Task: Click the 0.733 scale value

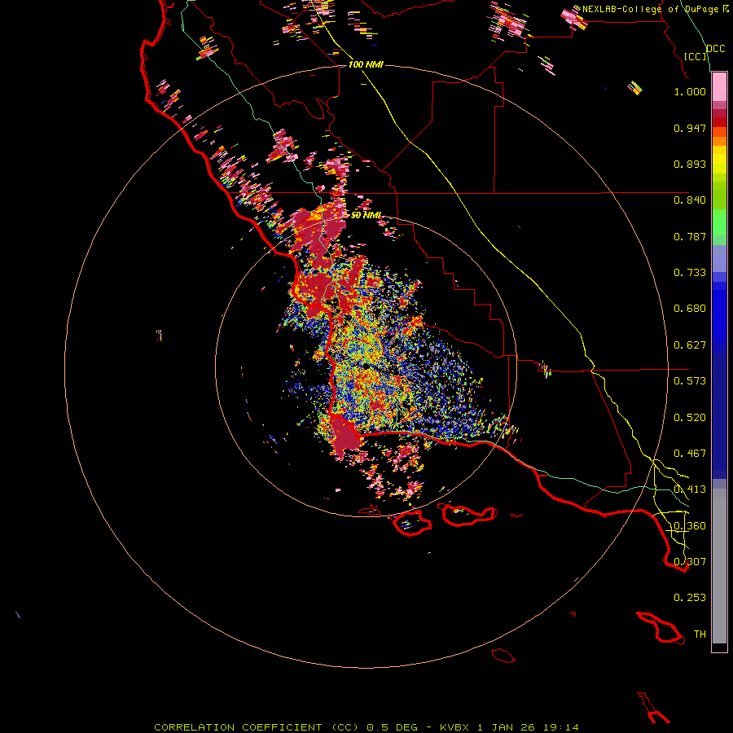Action: click(x=690, y=273)
